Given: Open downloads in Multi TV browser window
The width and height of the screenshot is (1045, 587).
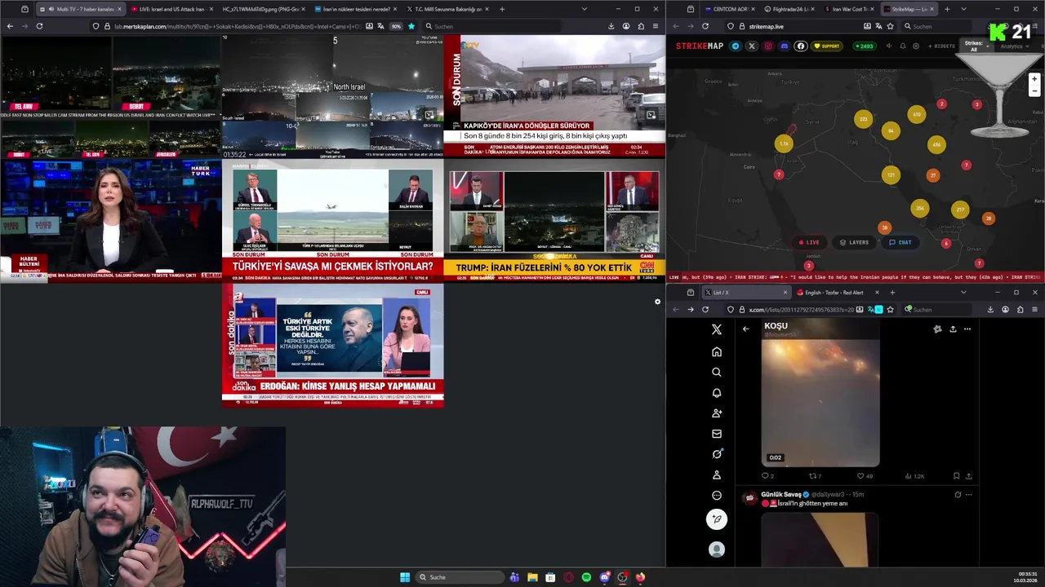Looking at the screenshot, I should point(611,26).
